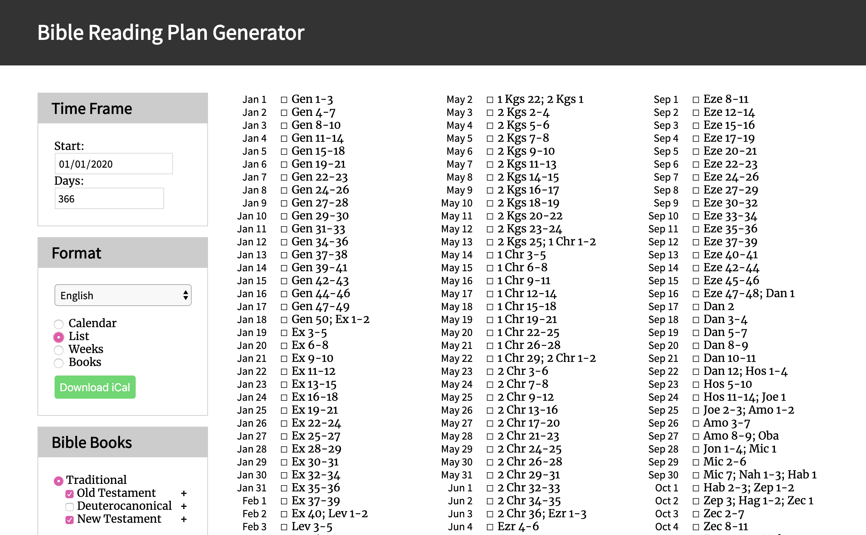The height and width of the screenshot is (535, 866).
Task: Select the Books format option
Action: pyautogui.click(x=59, y=363)
